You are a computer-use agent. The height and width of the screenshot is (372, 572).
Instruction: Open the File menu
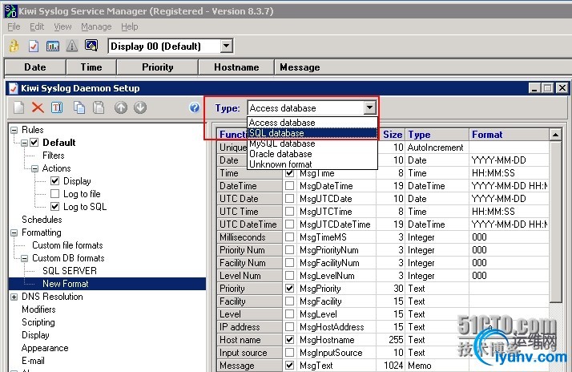(14, 26)
